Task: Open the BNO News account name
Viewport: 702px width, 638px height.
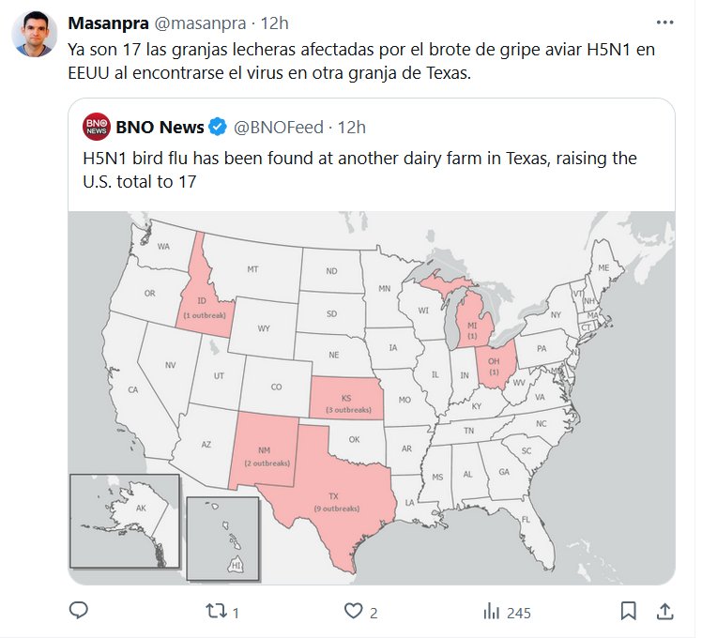Action: (160, 127)
